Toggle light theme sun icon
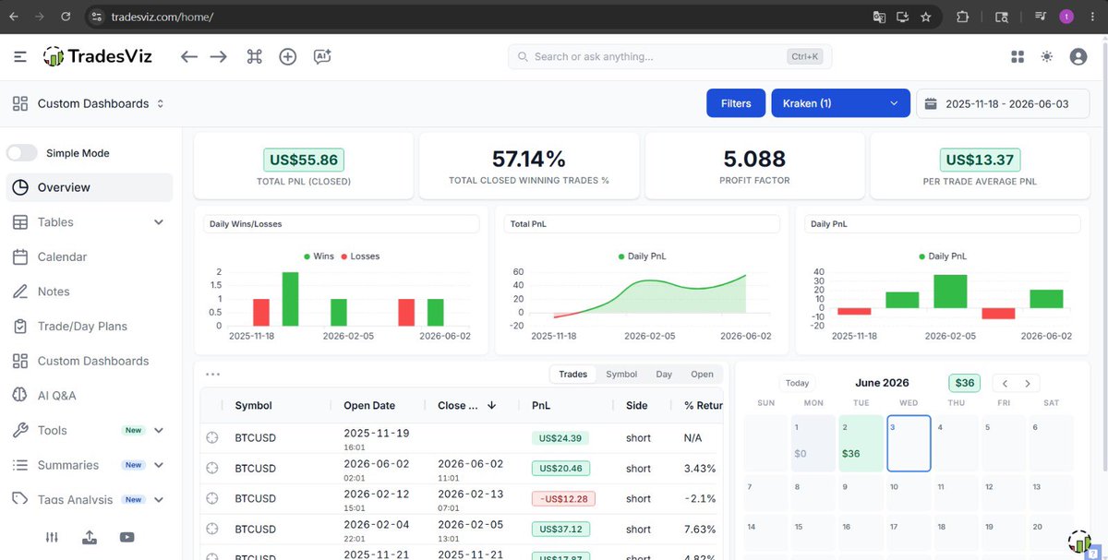1108x560 pixels. (1046, 56)
